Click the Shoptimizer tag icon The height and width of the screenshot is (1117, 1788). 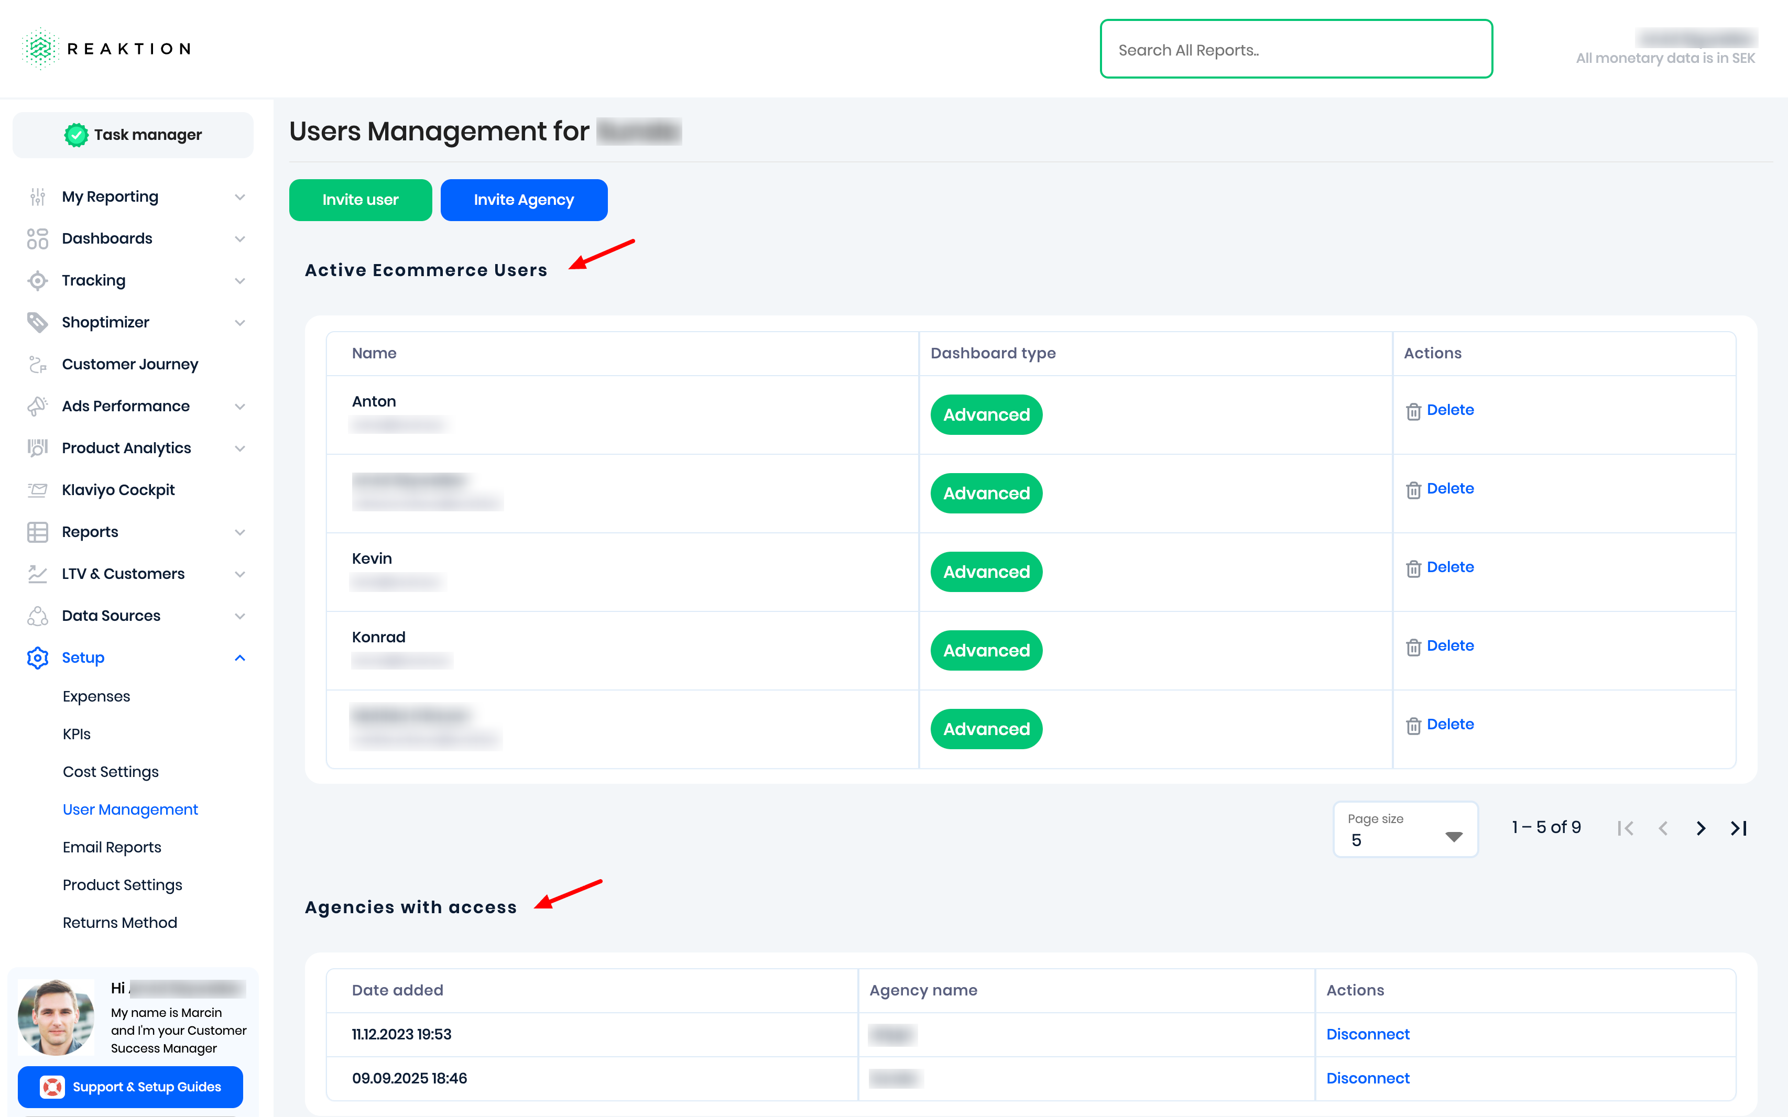tap(37, 322)
